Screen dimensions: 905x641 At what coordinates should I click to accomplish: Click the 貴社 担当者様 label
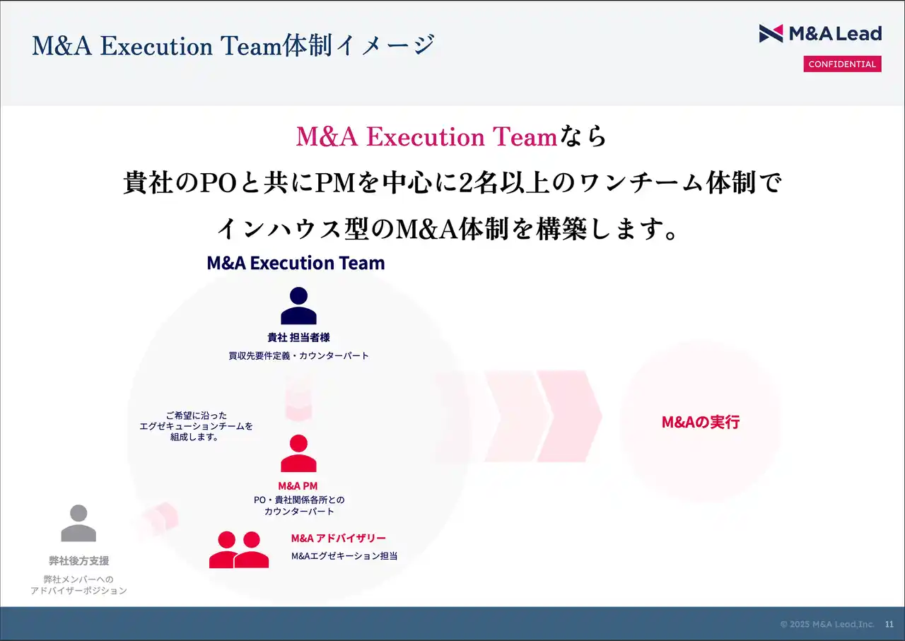298,338
